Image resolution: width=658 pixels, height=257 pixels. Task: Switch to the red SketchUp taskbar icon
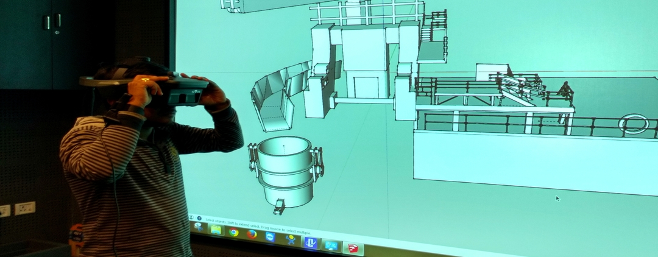pos(352,248)
